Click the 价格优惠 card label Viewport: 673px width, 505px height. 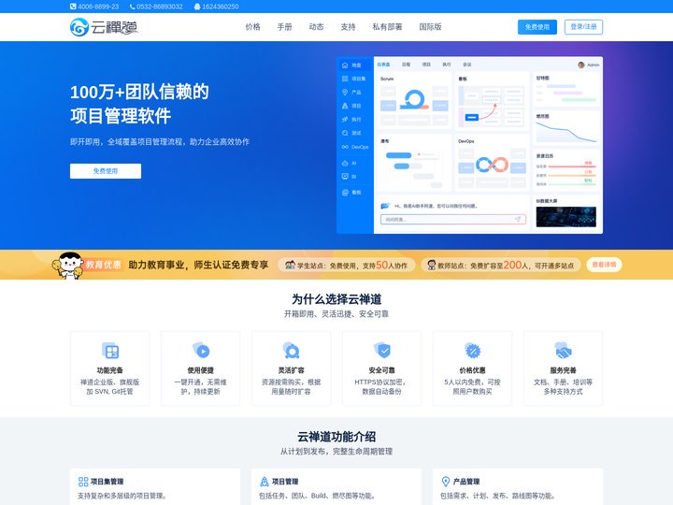[x=473, y=370]
